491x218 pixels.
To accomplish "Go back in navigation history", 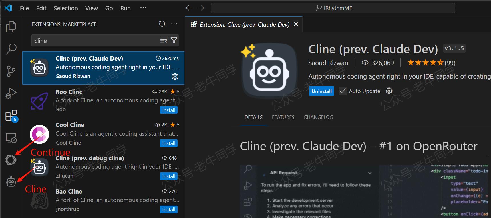I will [x=189, y=8].
